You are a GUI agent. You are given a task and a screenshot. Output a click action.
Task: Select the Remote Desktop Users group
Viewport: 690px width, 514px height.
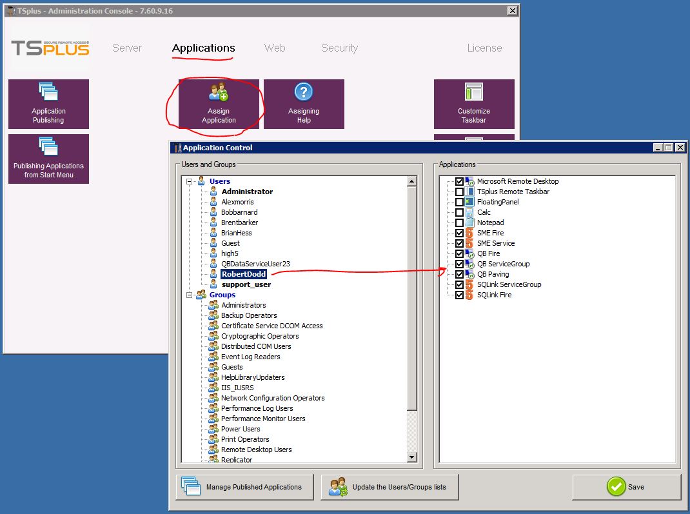[256, 450]
